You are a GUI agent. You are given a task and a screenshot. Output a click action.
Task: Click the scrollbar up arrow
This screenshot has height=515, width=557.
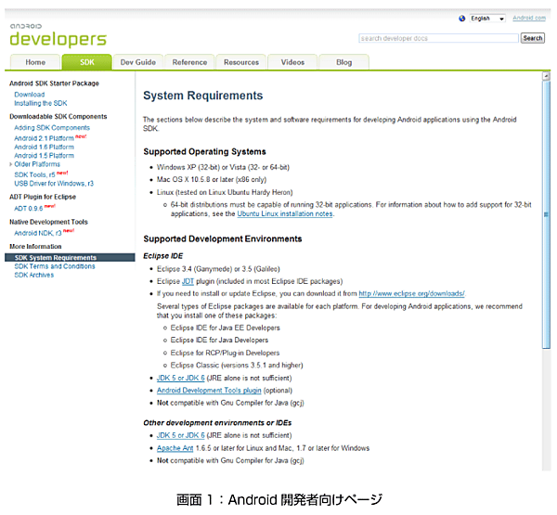546,76
